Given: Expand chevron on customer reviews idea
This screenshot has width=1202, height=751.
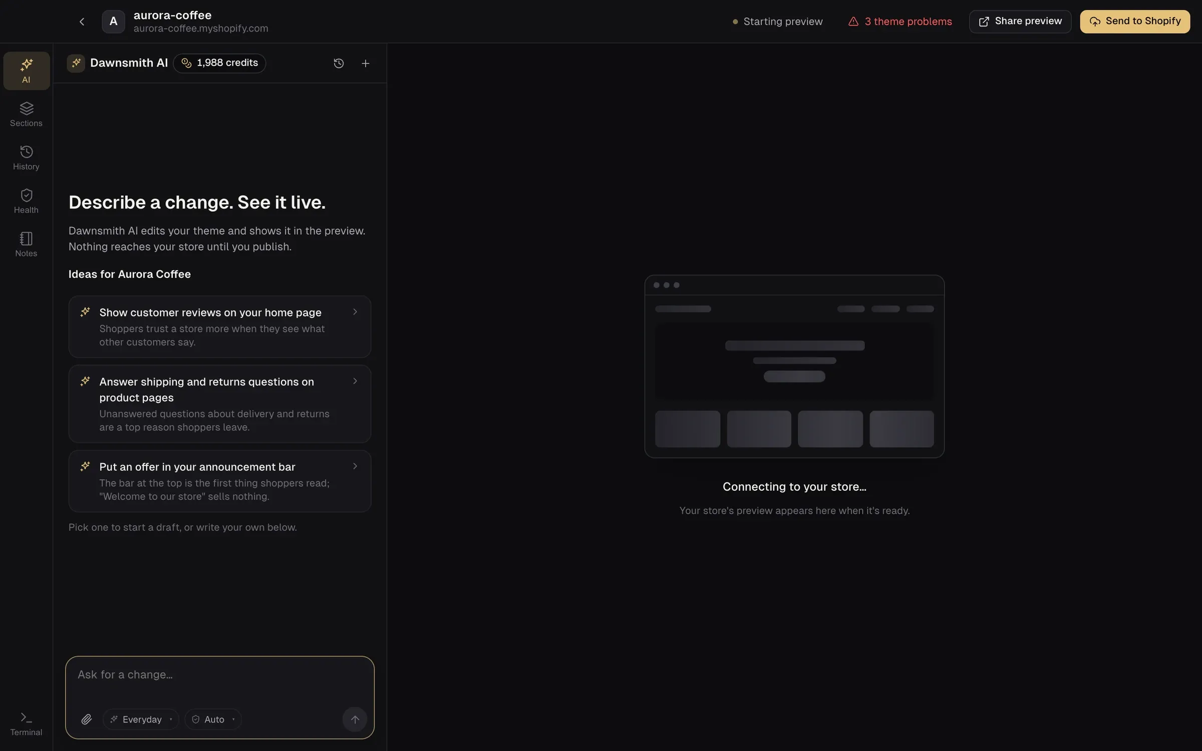Looking at the screenshot, I should click(x=355, y=312).
